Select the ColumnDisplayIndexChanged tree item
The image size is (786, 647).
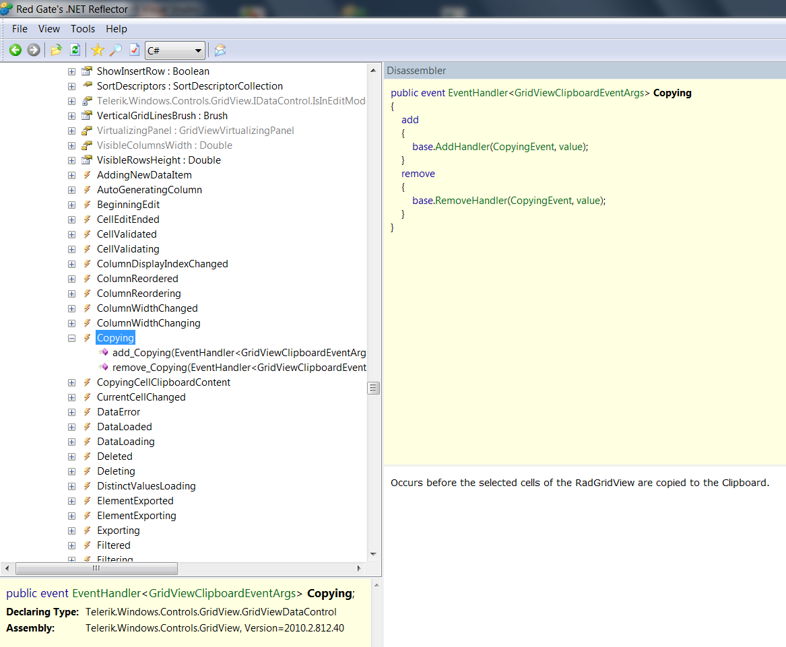162,264
